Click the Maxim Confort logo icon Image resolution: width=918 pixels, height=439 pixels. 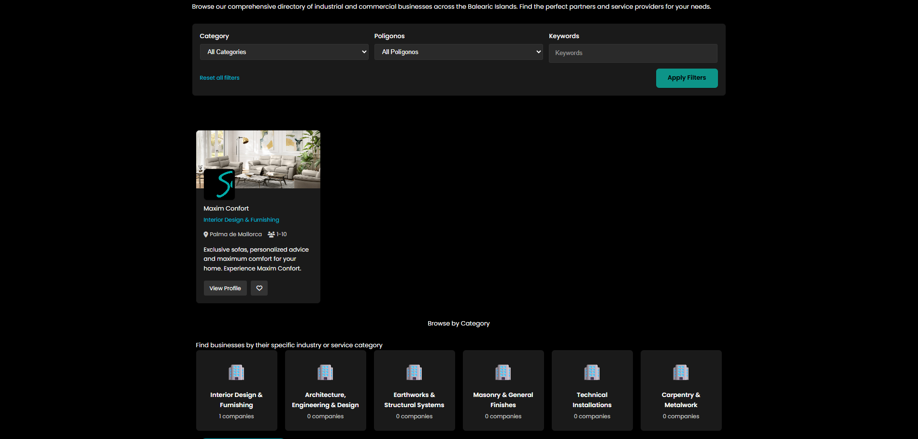(219, 184)
